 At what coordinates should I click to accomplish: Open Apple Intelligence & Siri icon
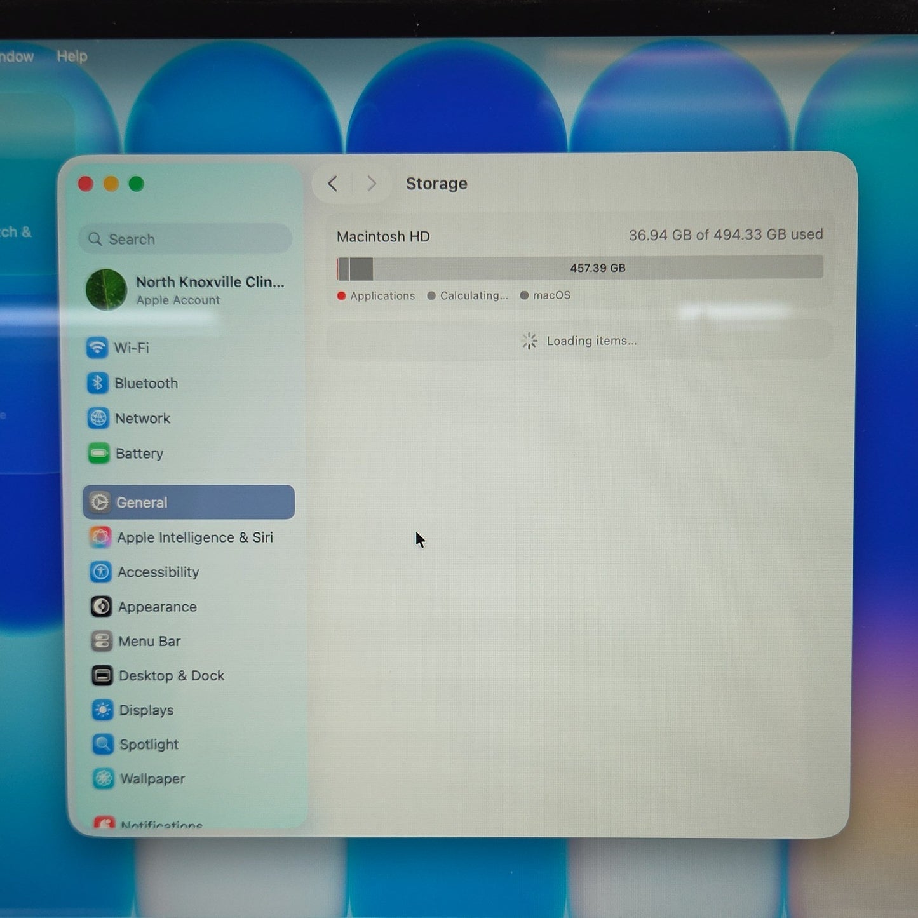(100, 537)
